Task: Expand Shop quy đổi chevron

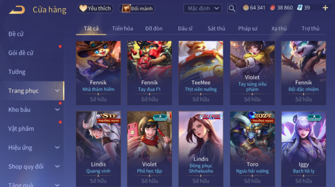Action: pos(57,166)
